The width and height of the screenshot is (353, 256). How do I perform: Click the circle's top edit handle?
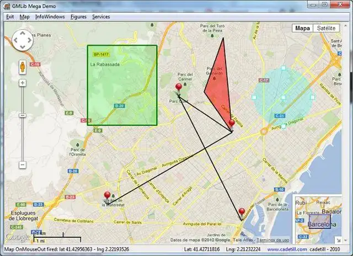pos(283,68)
